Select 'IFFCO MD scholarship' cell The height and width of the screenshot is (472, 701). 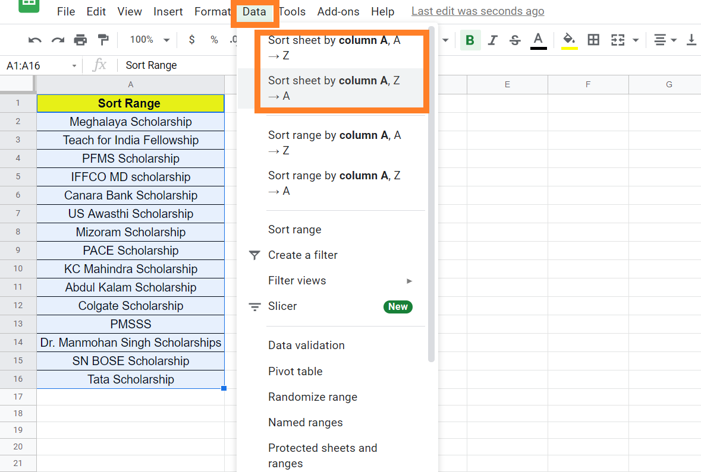pyautogui.click(x=131, y=177)
